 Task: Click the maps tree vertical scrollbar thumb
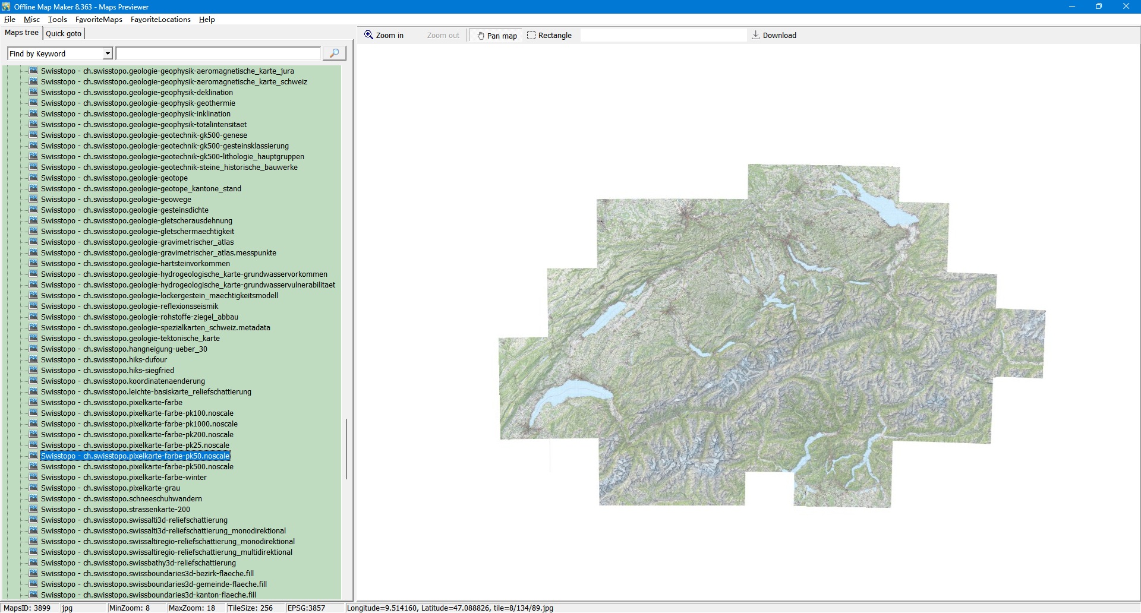tap(346, 448)
